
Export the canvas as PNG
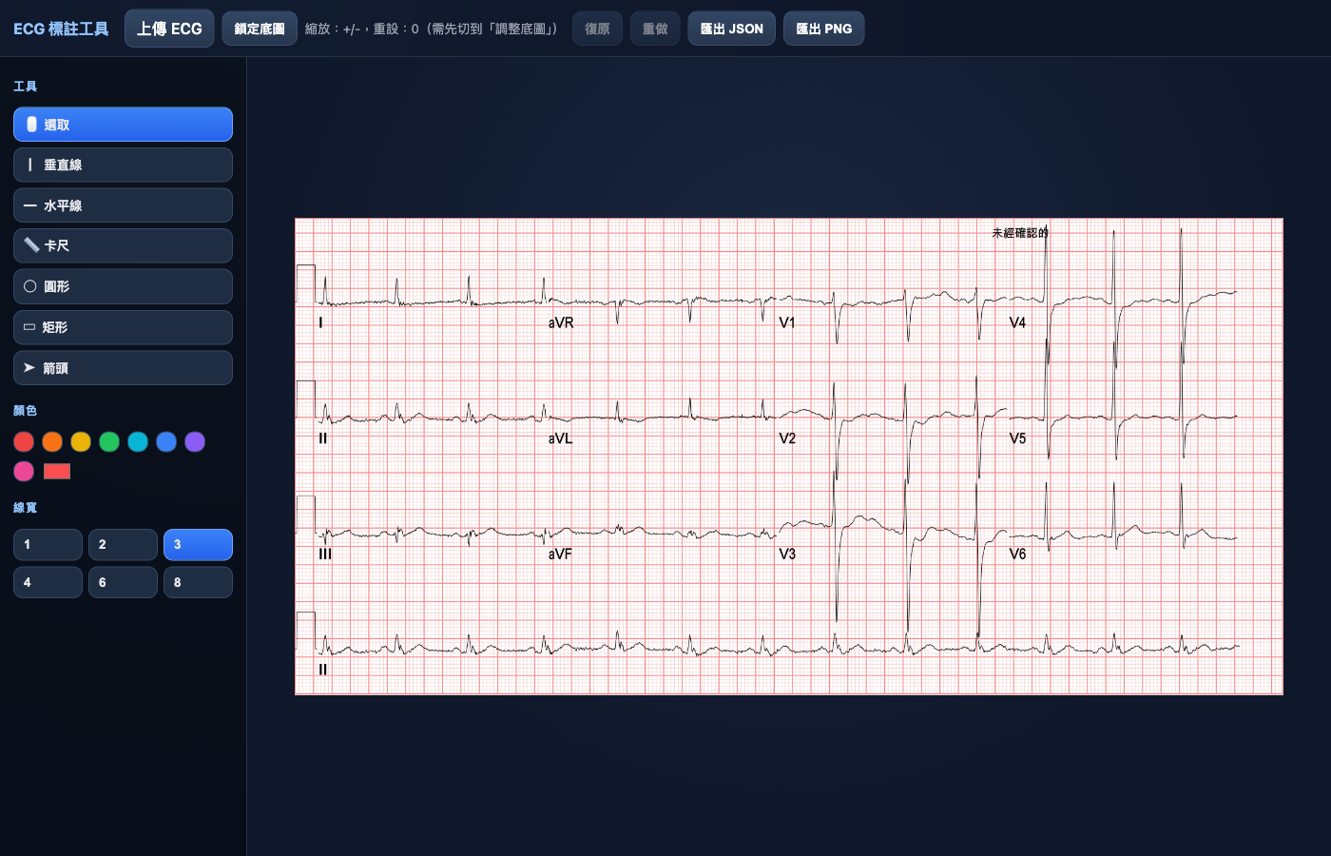823,28
